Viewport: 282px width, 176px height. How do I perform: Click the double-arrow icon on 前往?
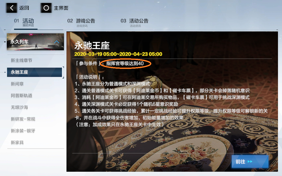[x=250, y=162]
